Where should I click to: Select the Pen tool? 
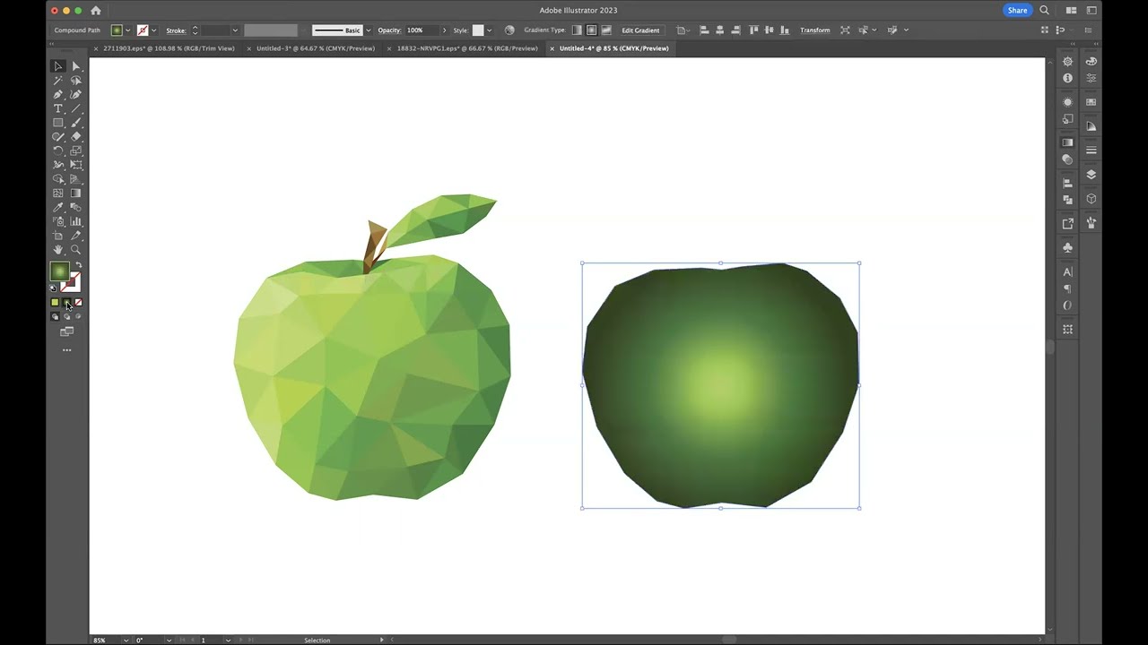(58, 94)
